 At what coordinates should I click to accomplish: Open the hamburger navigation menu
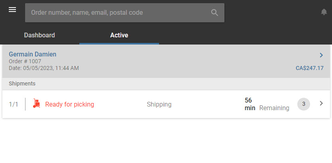coord(12,10)
